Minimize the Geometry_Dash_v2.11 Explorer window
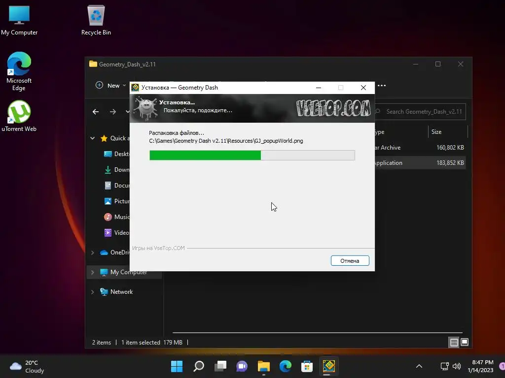505x378 pixels. coord(416,64)
